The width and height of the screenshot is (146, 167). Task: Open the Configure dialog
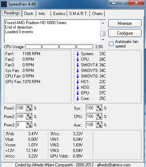click(x=125, y=33)
